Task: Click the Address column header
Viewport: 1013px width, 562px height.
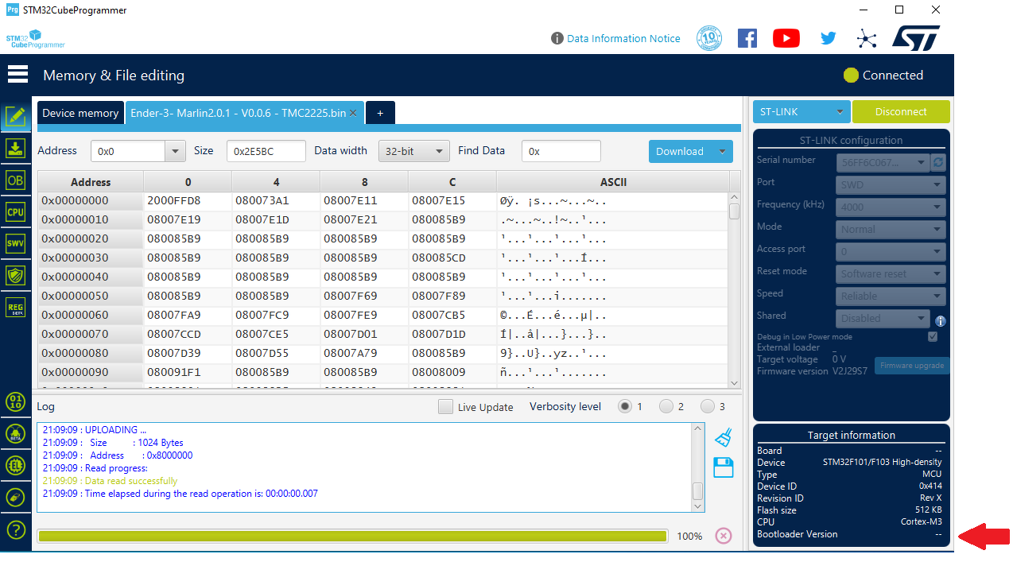Action: pos(91,182)
